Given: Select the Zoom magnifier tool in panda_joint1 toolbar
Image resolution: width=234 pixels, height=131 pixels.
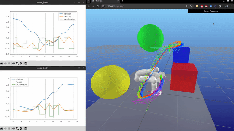Looking at the screenshot, I should click(17, 128).
